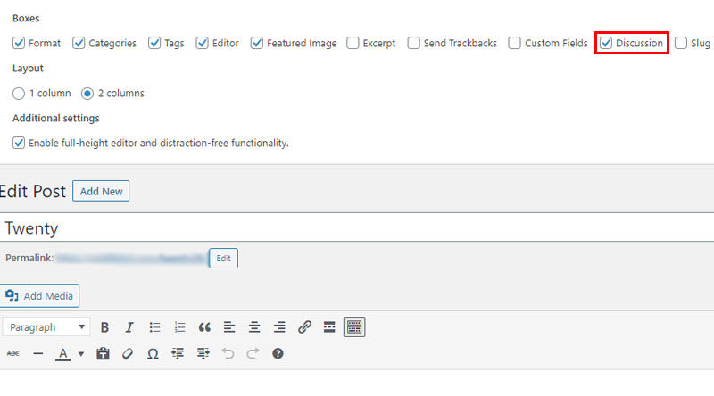Uncheck the Categories box

79,43
